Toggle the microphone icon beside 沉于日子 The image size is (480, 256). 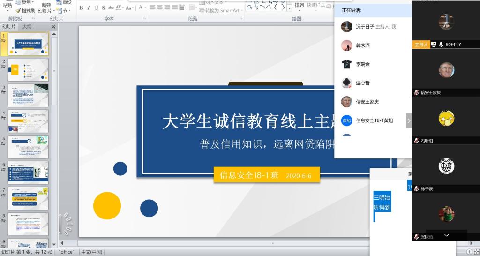tap(441, 45)
